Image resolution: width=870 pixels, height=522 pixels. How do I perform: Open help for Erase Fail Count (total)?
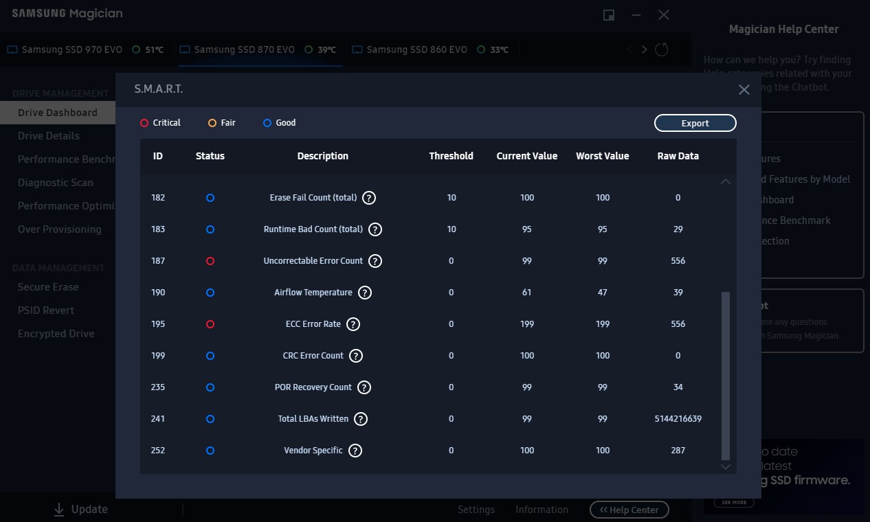369,198
